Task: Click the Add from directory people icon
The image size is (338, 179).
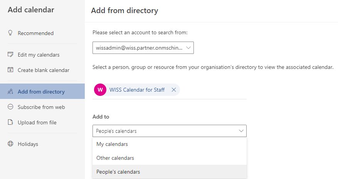Action: (10, 92)
